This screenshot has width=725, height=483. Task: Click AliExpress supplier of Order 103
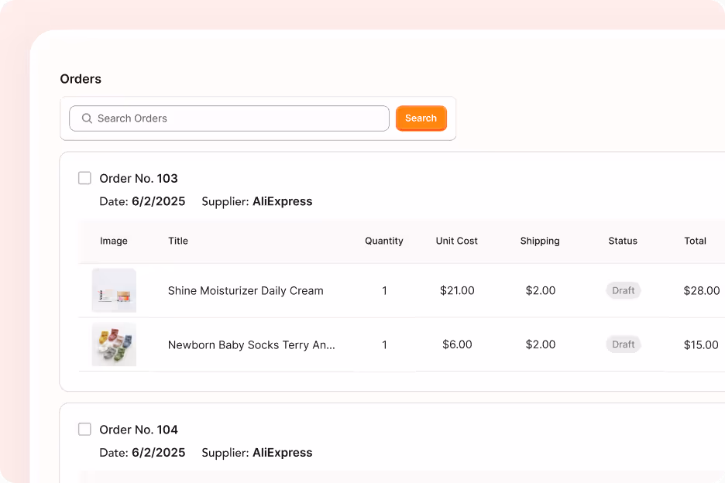coord(283,201)
